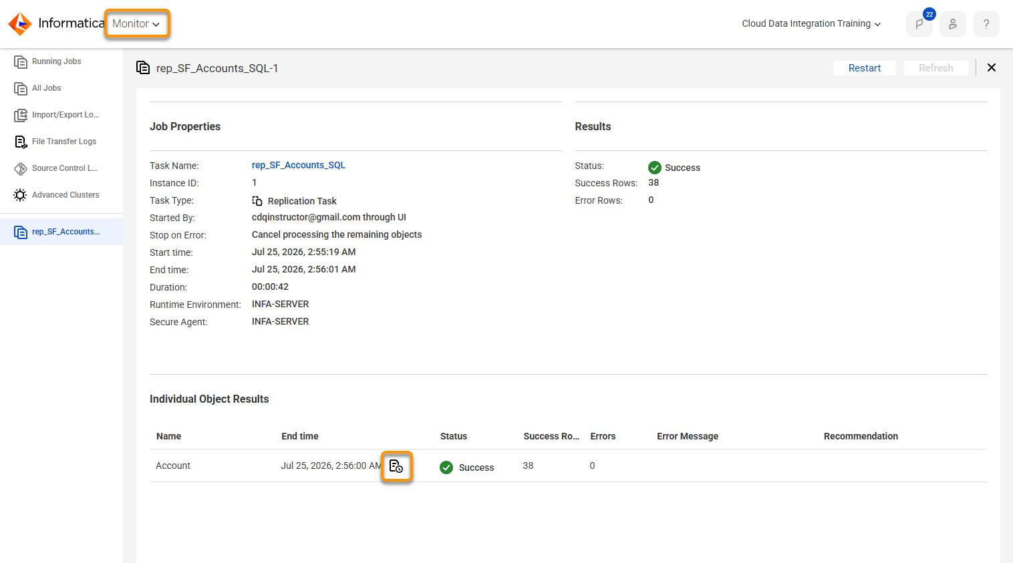Open the rep_SF_Accounts_SQL task link

click(299, 165)
